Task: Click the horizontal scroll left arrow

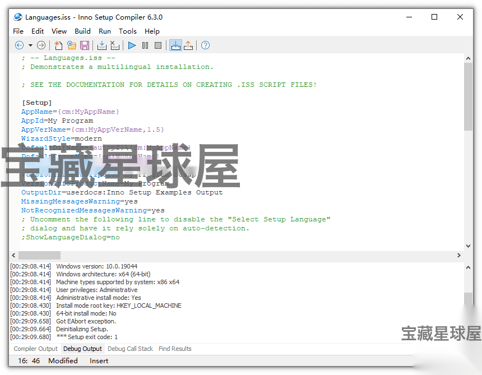Action: point(13,255)
